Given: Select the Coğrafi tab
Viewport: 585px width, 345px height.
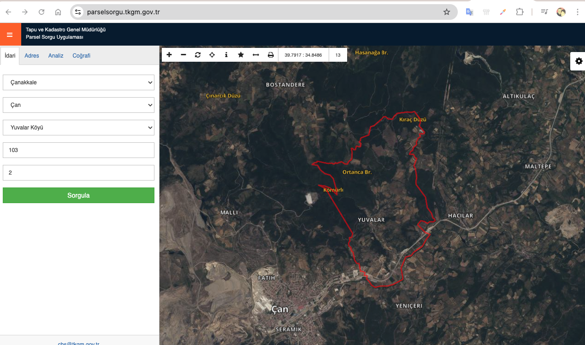Looking at the screenshot, I should pos(81,56).
